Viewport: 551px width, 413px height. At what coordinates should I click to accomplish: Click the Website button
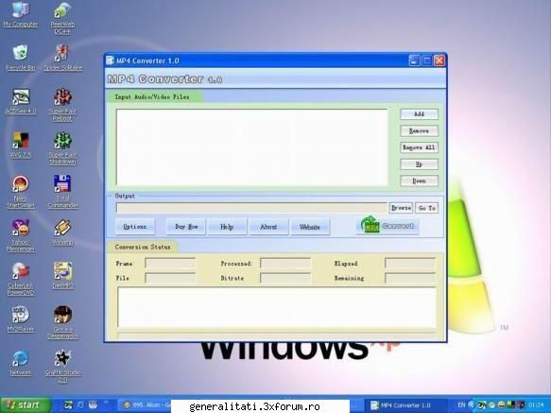tap(310, 227)
